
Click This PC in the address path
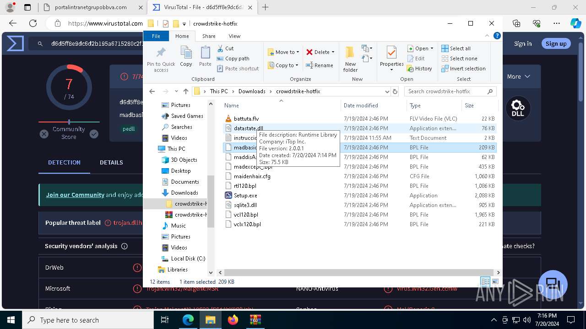click(219, 91)
